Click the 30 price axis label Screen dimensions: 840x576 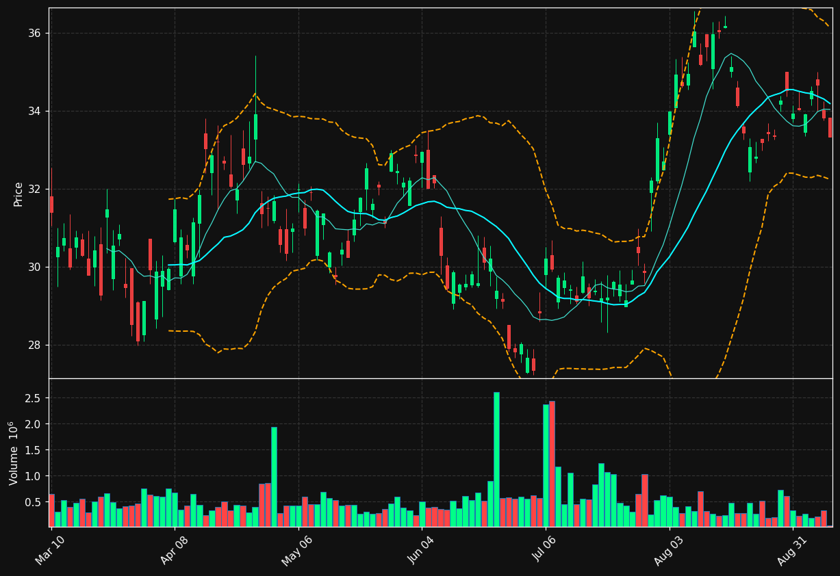35,267
